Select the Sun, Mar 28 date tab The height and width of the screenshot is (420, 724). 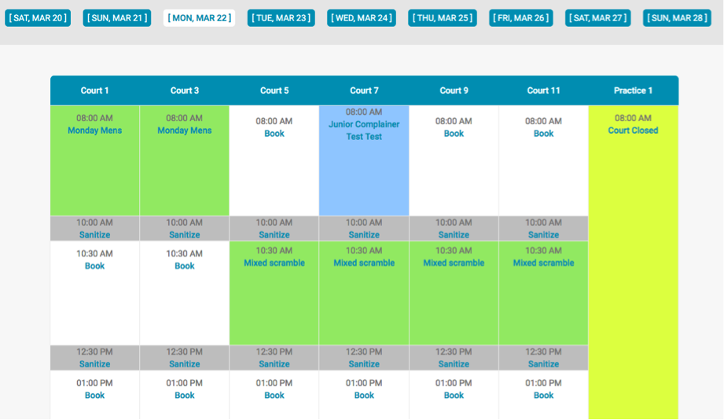pyautogui.click(x=677, y=18)
